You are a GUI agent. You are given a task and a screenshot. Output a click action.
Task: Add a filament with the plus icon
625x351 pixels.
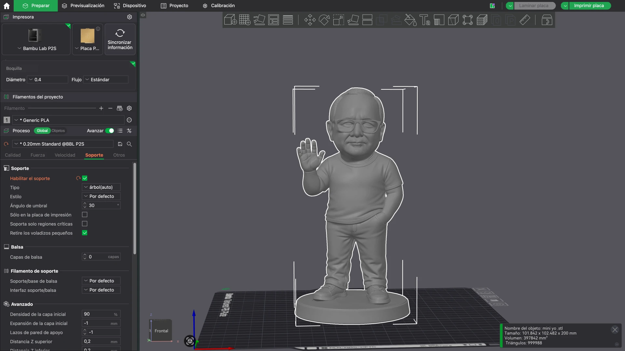click(101, 108)
